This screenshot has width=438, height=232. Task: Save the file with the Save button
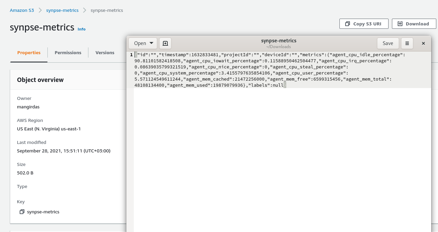[x=388, y=43]
